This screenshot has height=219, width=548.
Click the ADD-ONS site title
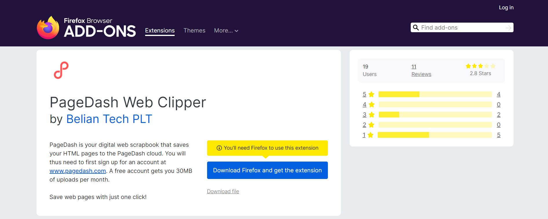coord(100,31)
